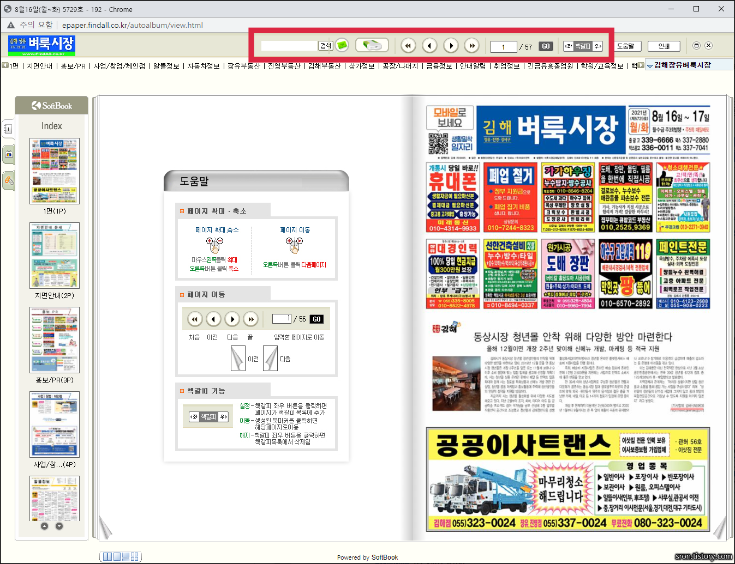Click the 공공이사트랜스 advertisement banner

point(568,480)
